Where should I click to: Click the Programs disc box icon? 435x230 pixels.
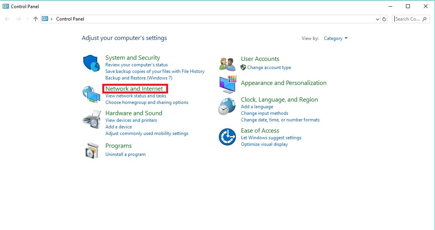click(x=92, y=150)
